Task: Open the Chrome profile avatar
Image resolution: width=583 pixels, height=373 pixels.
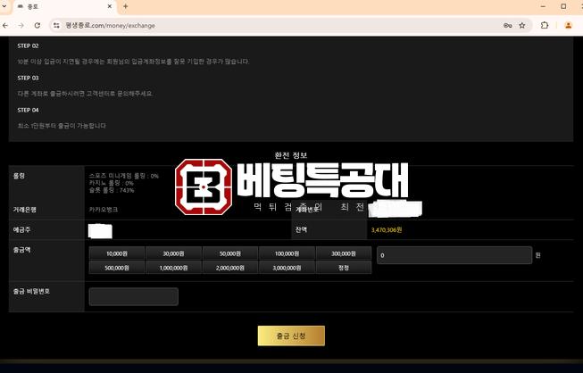Action: coord(568,26)
